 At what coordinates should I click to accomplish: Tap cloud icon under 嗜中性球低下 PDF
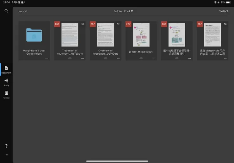[177, 58]
